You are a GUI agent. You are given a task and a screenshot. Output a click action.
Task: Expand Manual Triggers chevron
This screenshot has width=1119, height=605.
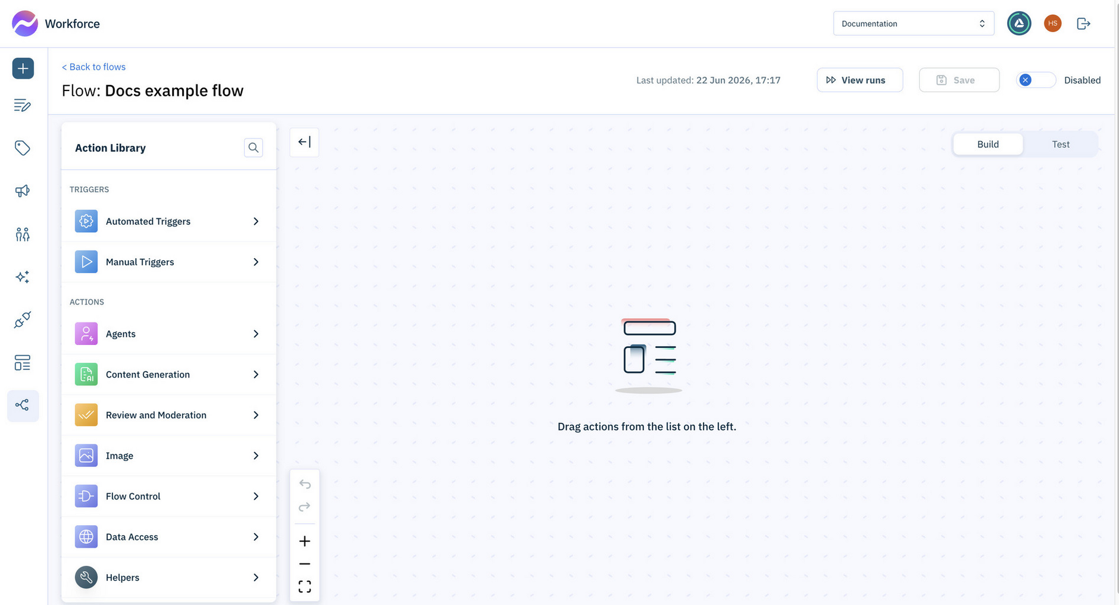(256, 262)
